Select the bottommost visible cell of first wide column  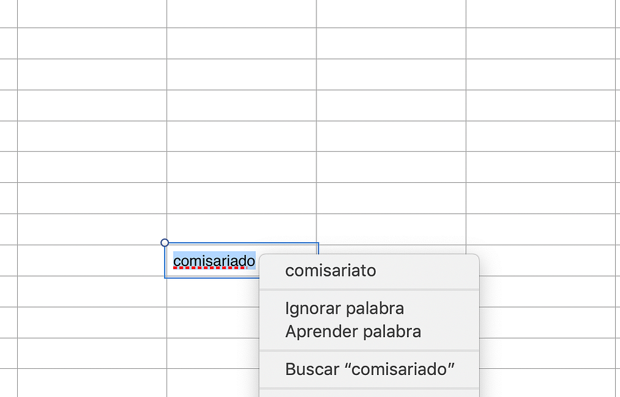(x=92, y=383)
